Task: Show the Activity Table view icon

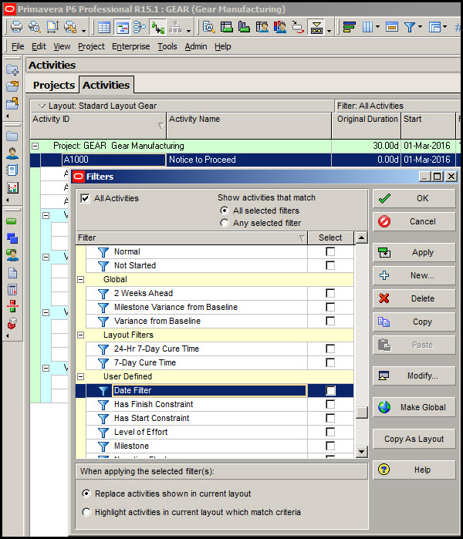Action: click(104, 27)
